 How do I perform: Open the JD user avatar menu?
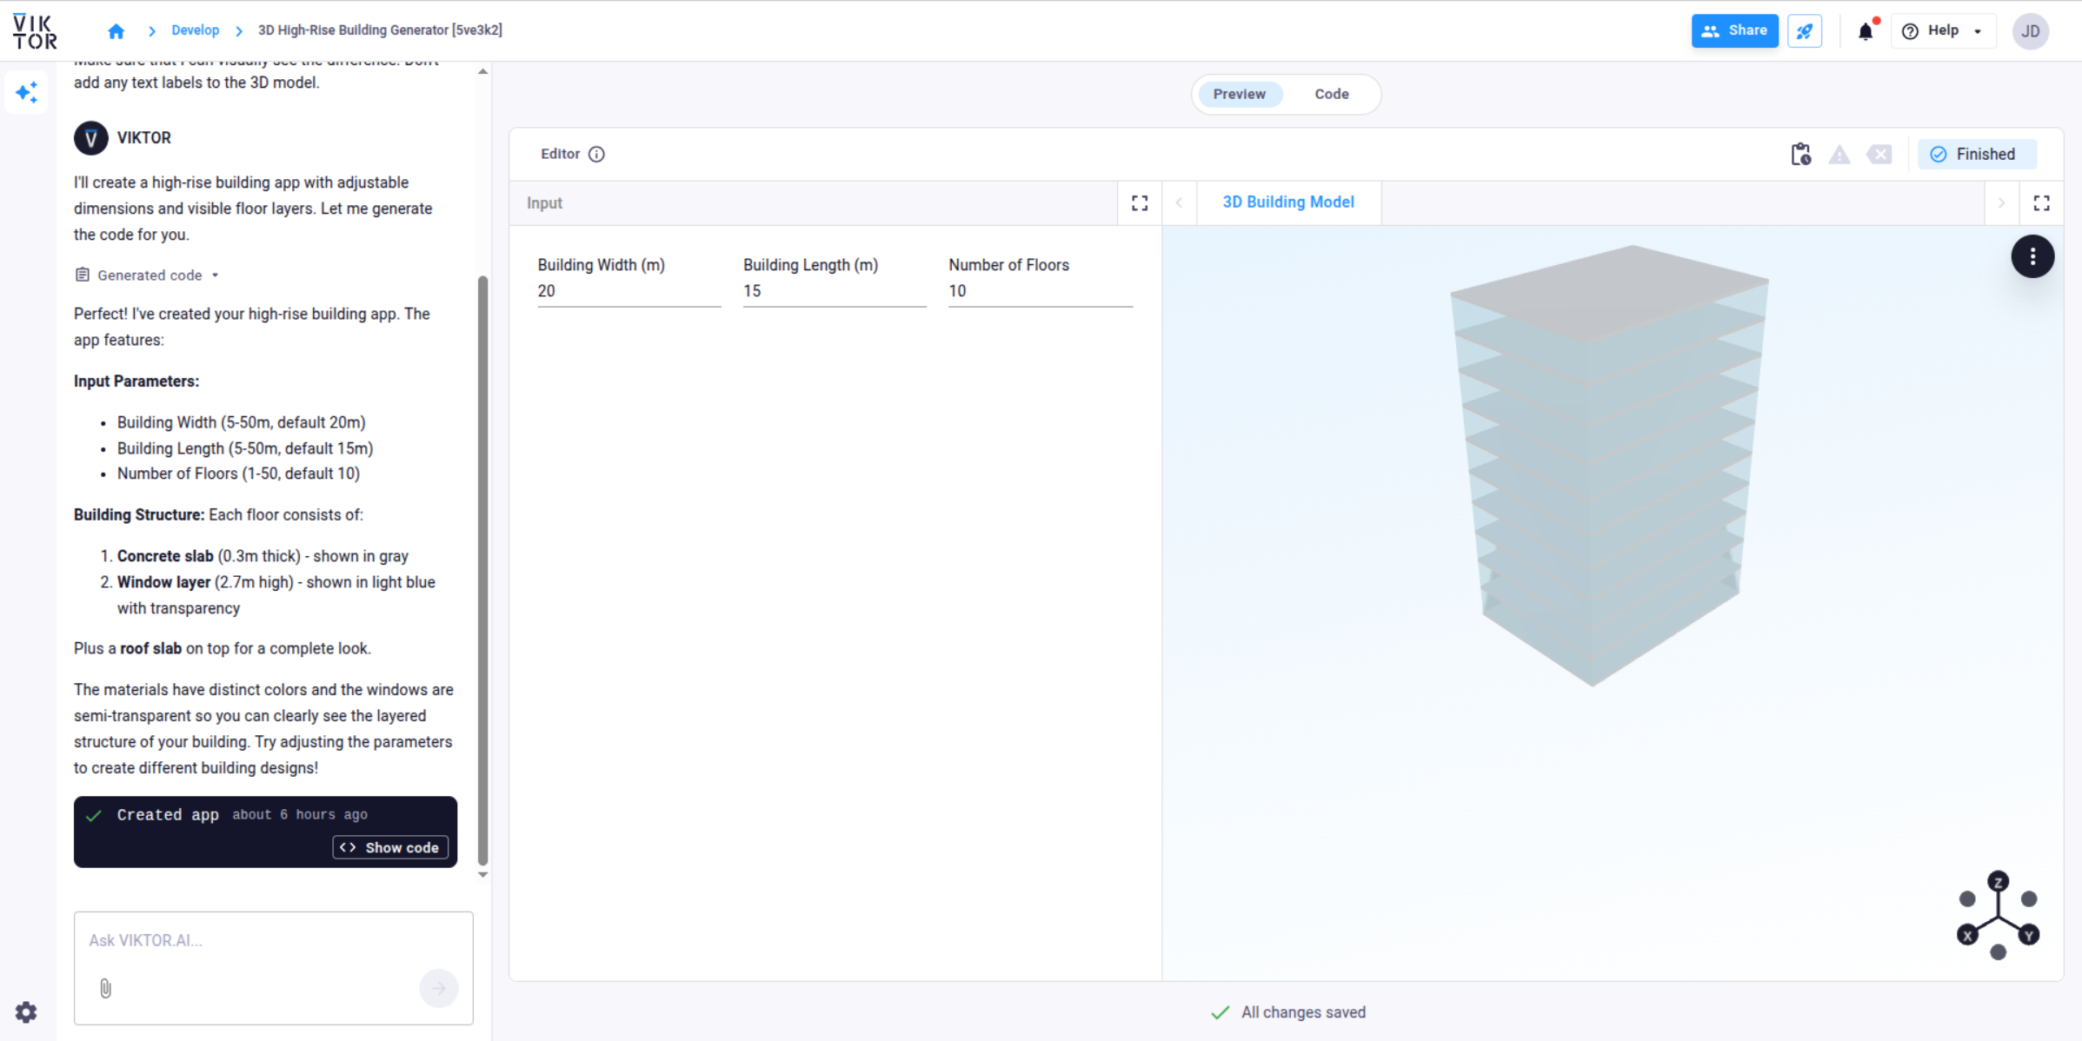coord(2031,31)
